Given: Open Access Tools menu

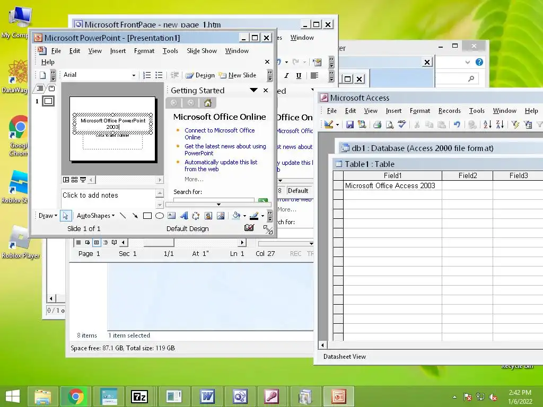Looking at the screenshot, I should click(477, 111).
